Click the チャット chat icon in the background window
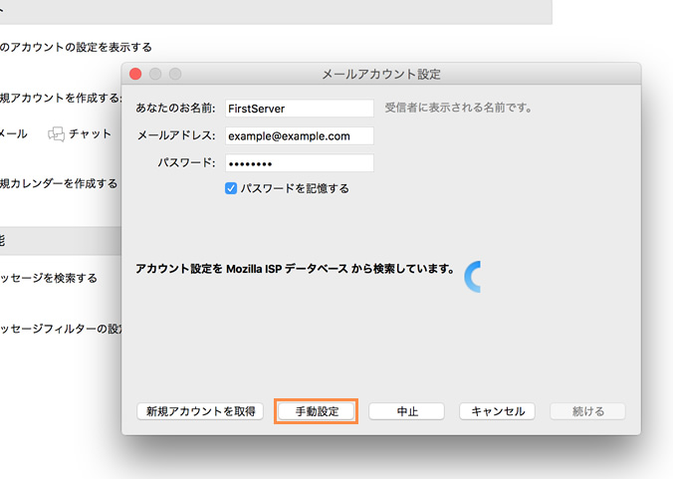 point(56,133)
